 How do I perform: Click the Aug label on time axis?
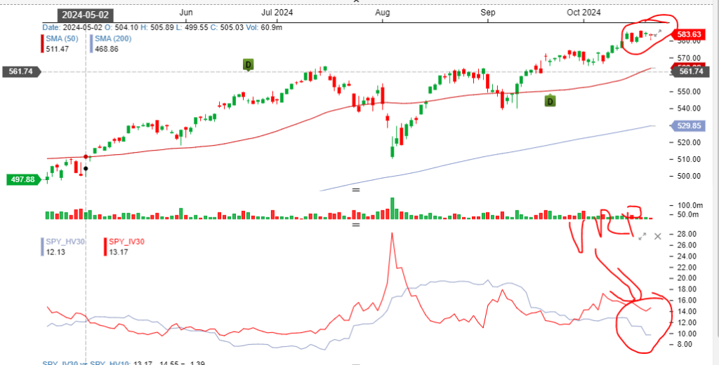(382, 13)
